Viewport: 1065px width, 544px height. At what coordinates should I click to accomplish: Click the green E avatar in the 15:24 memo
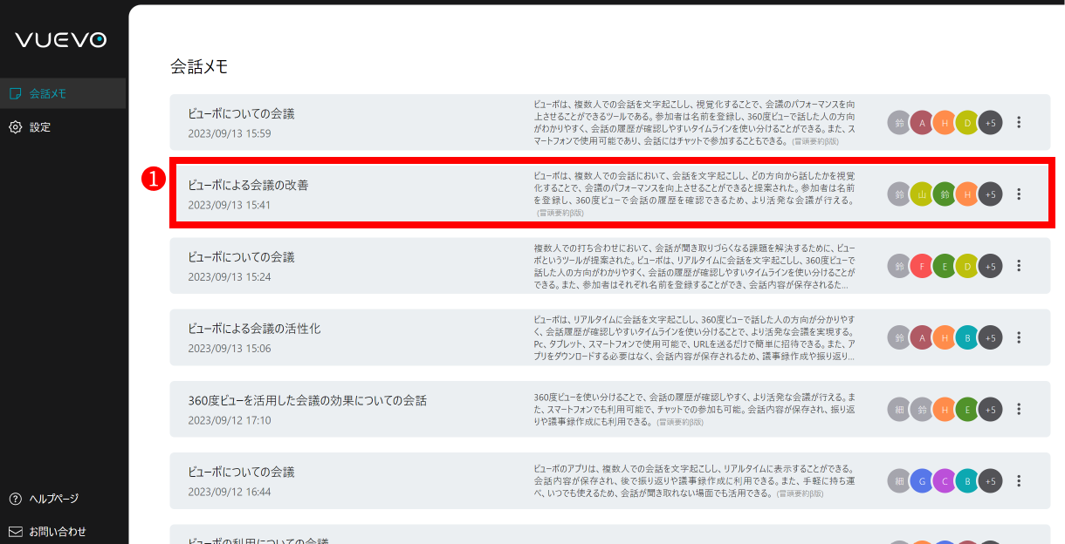tap(945, 266)
